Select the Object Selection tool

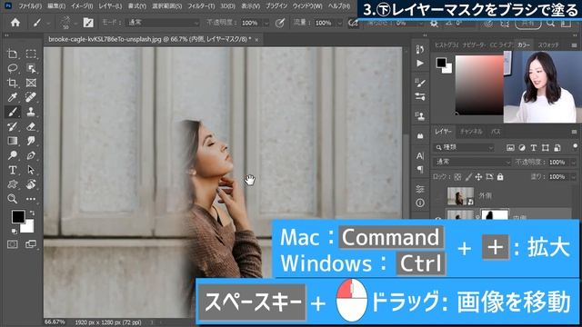(31, 68)
